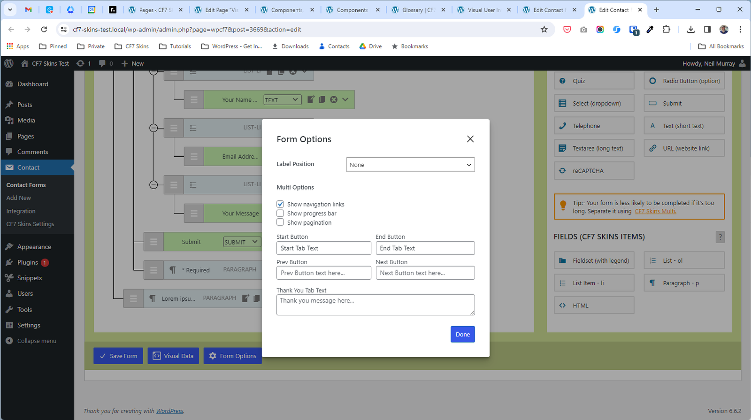The width and height of the screenshot is (751, 420).
Task: Uncheck Show navigation links
Action: (280, 204)
